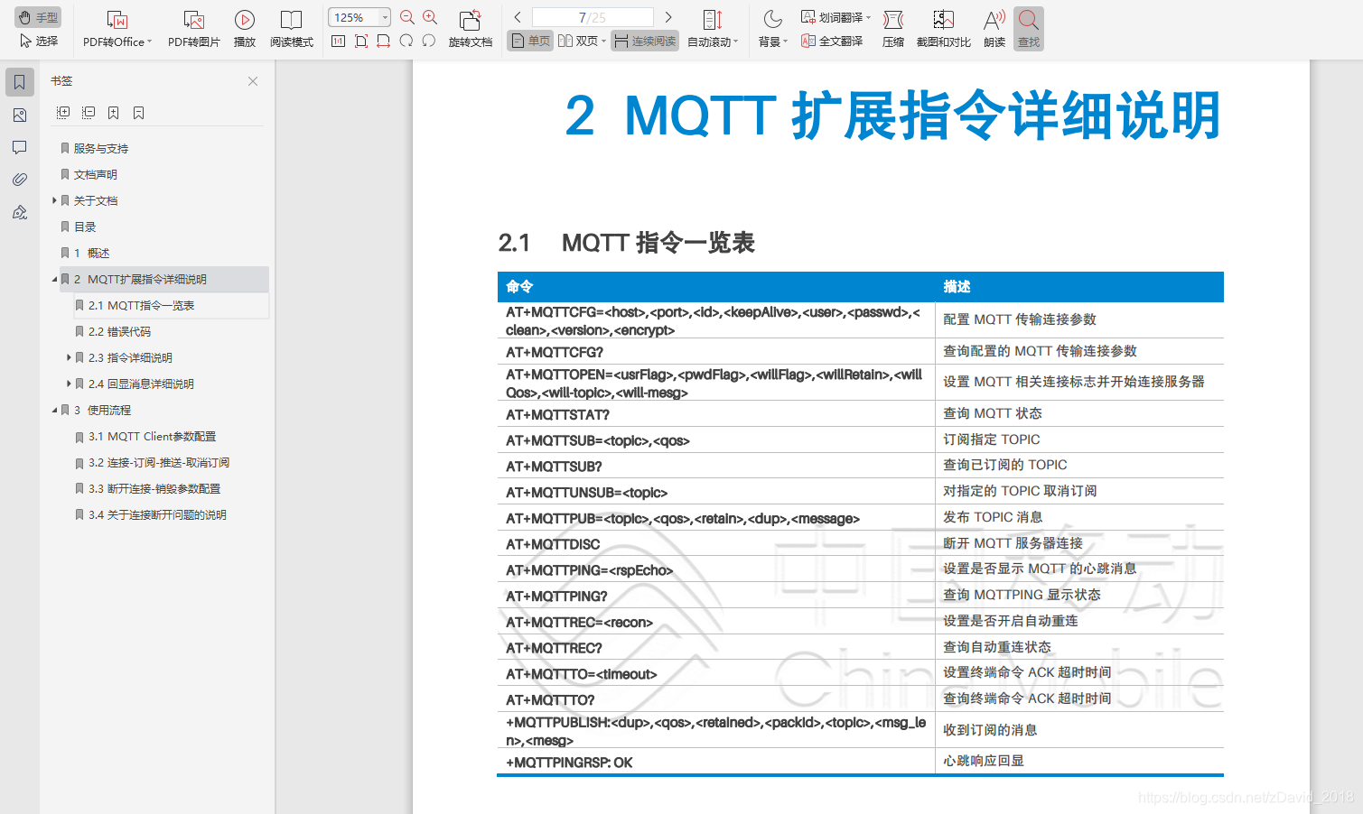
Task: Click the page number input field
Action: [592, 16]
